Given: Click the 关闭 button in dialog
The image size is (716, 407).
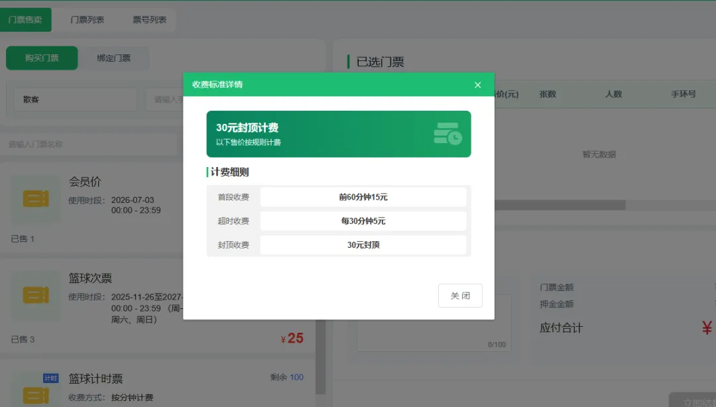Looking at the screenshot, I should 460,296.
